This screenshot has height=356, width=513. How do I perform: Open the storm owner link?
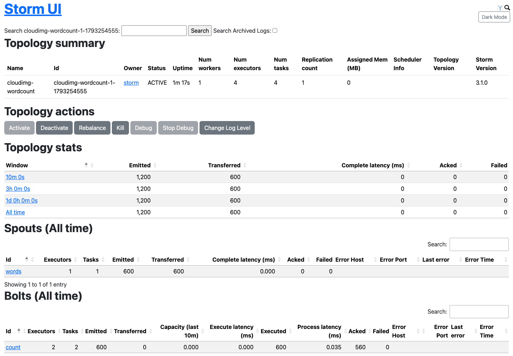pos(131,83)
